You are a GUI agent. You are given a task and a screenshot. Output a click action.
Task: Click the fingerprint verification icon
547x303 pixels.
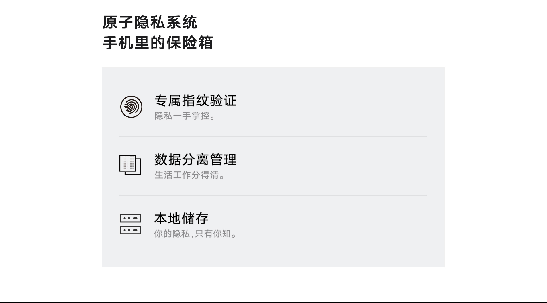(x=131, y=107)
